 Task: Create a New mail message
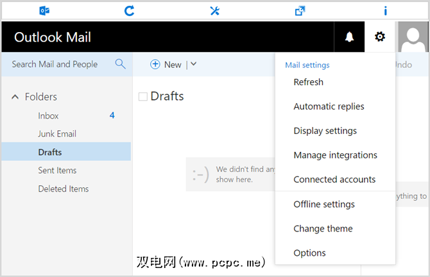(x=166, y=64)
